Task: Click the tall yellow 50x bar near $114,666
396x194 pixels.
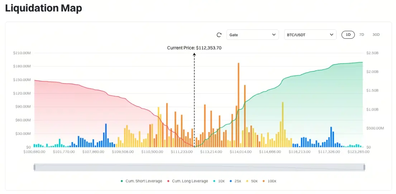Action: coord(283,124)
